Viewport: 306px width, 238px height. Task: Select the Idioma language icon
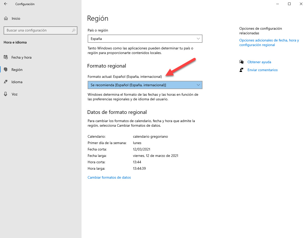click(6, 82)
